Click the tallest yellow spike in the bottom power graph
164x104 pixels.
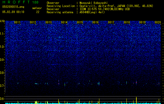(x=136, y=100)
